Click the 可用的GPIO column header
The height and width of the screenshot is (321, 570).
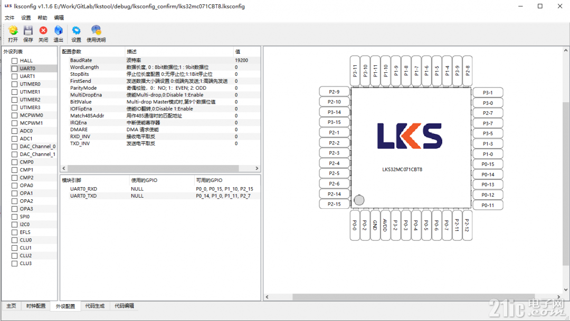tap(227, 180)
